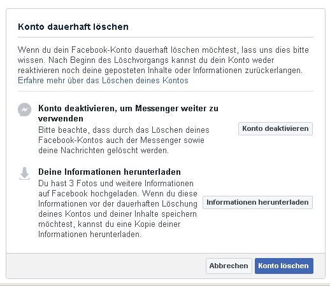The image size is (330, 286).
Task: Click the dialog title Konto dauerhaft löschen
Action: pos(73,27)
